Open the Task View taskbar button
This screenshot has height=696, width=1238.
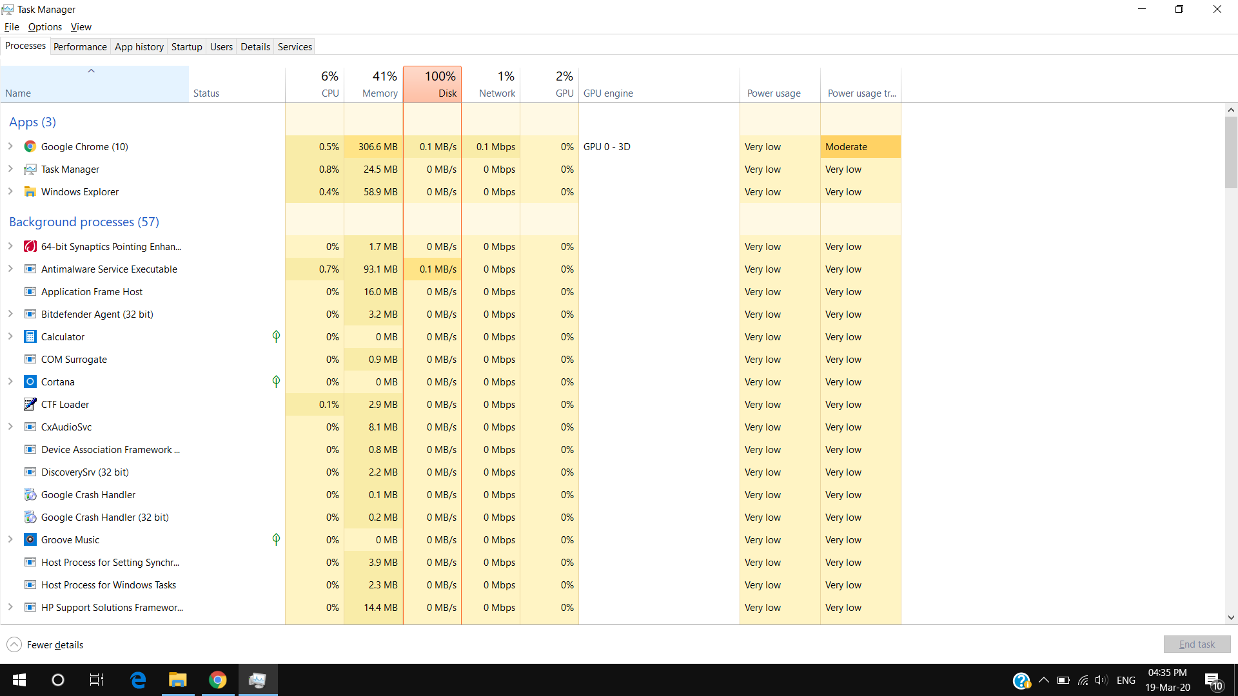[x=97, y=680]
